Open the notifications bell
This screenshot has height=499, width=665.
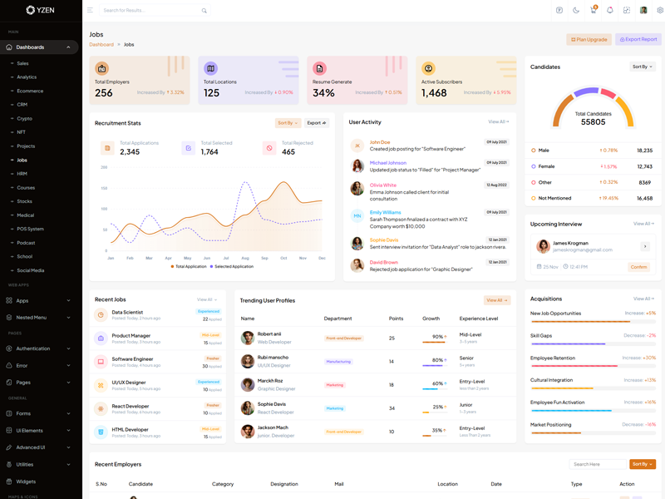(x=610, y=11)
